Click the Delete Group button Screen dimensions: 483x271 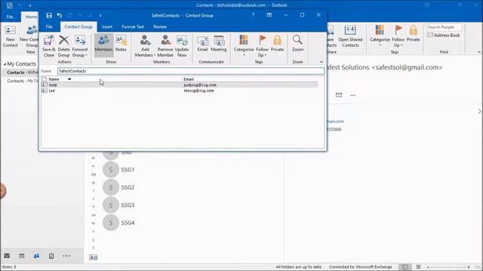pyautogui.click(x=63, y=46)
